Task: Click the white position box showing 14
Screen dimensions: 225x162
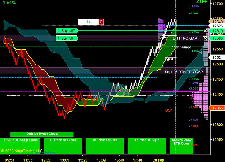Action: 89,22
